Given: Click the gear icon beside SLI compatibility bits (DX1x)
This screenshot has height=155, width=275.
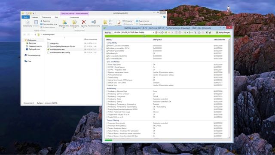Looking at the screenshot, I should point(107,56).
